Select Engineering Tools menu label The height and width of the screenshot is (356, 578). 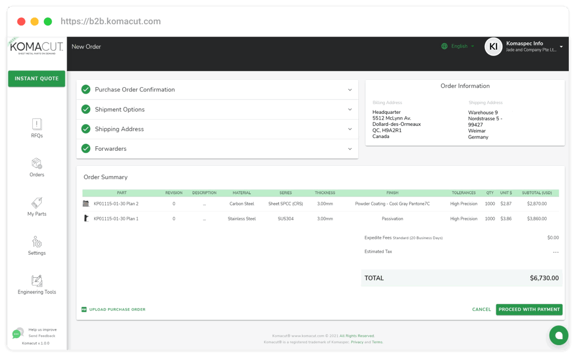[37, 292]
